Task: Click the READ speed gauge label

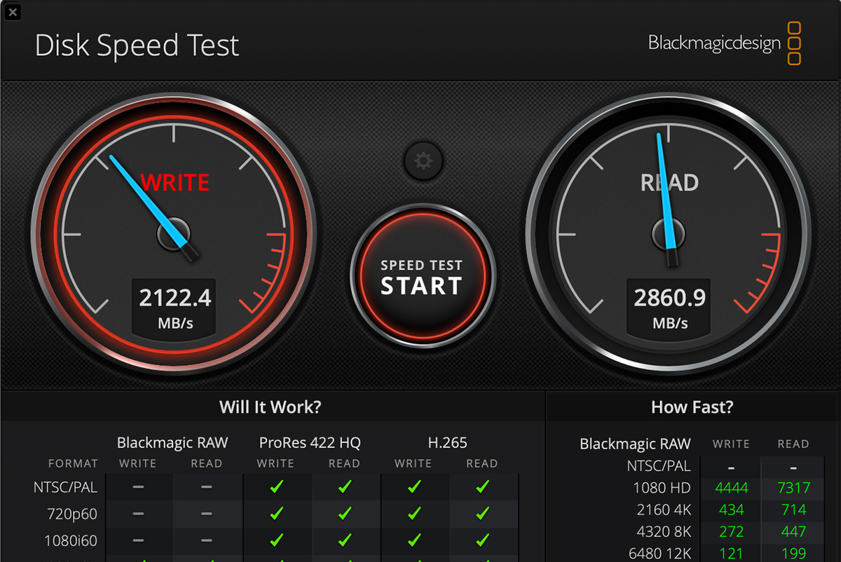Action: click(669, 183)
